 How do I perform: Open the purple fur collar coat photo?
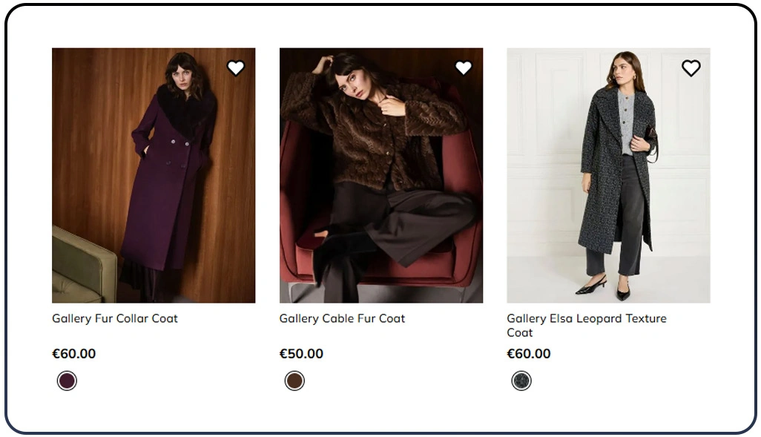pos(154,176)
